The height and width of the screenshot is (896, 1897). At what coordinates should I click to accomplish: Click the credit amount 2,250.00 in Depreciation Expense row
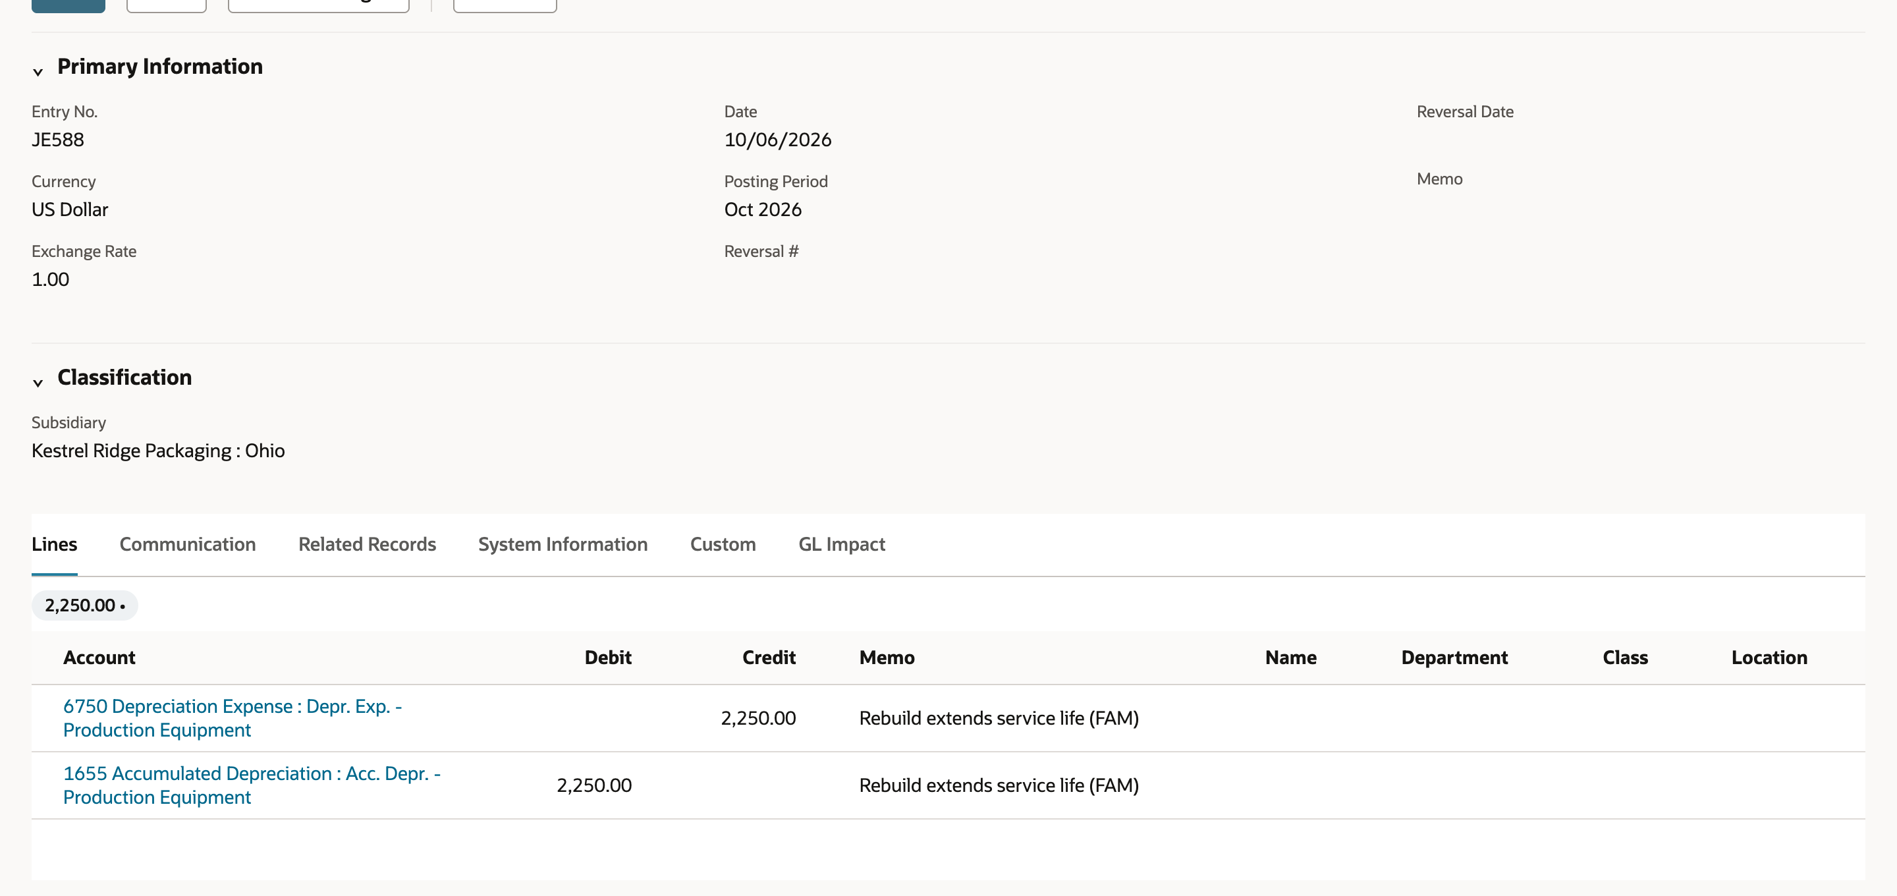757,717
